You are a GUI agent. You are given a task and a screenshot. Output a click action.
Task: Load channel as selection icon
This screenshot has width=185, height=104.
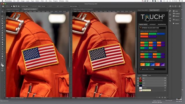(x=157, y=97)
